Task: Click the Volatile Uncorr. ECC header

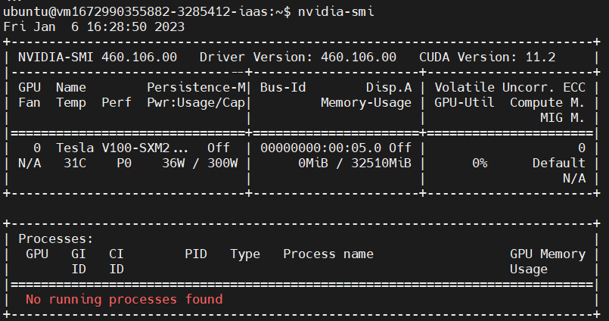Action: pyautogui.click(x=510, y=87)
